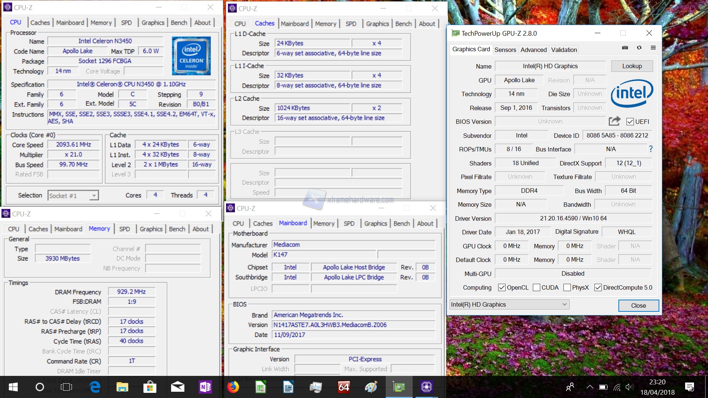
Task: Click the Bus Interface question mark
Action: click(651, 149)
